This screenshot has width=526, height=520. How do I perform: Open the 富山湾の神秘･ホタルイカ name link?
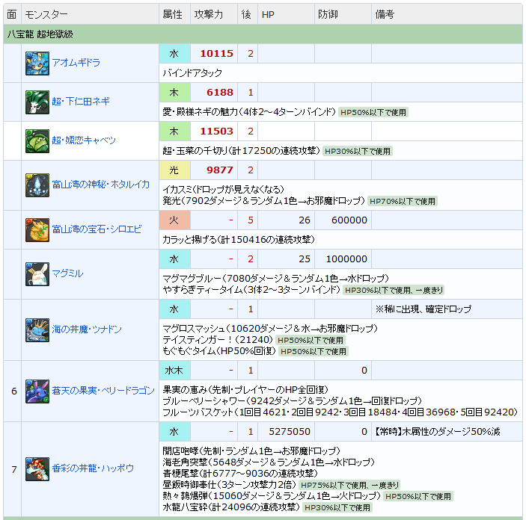(x=100, y=185)
